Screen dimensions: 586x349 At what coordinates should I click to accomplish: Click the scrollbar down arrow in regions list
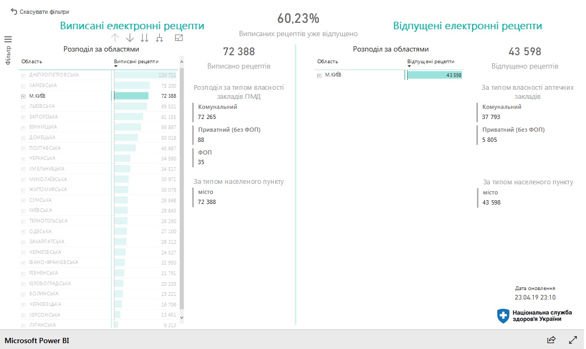tap(181, 318)
